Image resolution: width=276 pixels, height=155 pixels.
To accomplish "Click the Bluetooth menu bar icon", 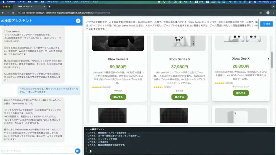I will [x=191, y=2].
